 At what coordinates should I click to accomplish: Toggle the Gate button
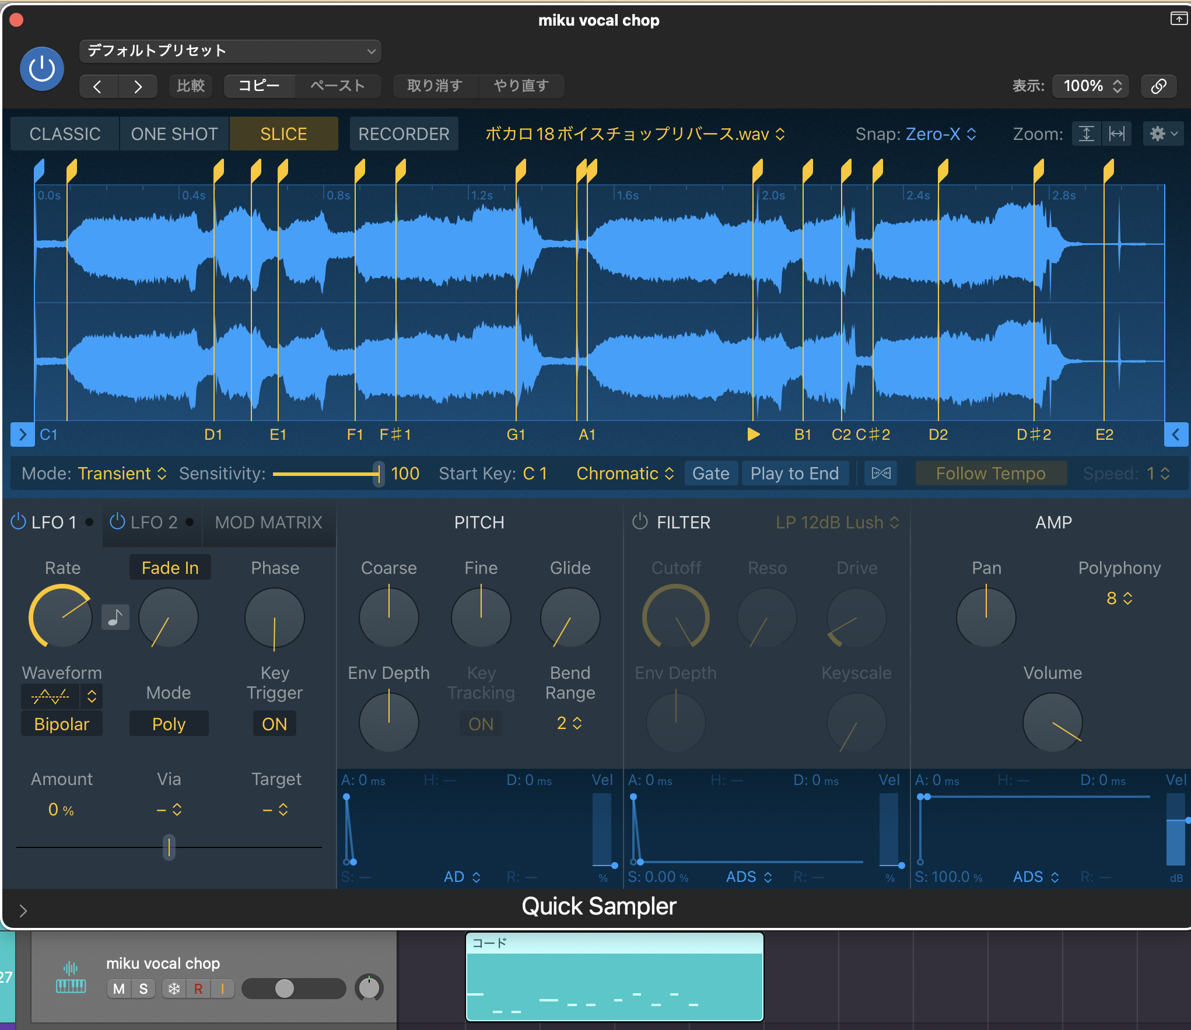click(x=710, y=473)
